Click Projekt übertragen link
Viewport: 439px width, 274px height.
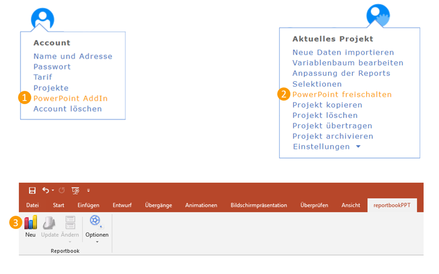[332, 126]
